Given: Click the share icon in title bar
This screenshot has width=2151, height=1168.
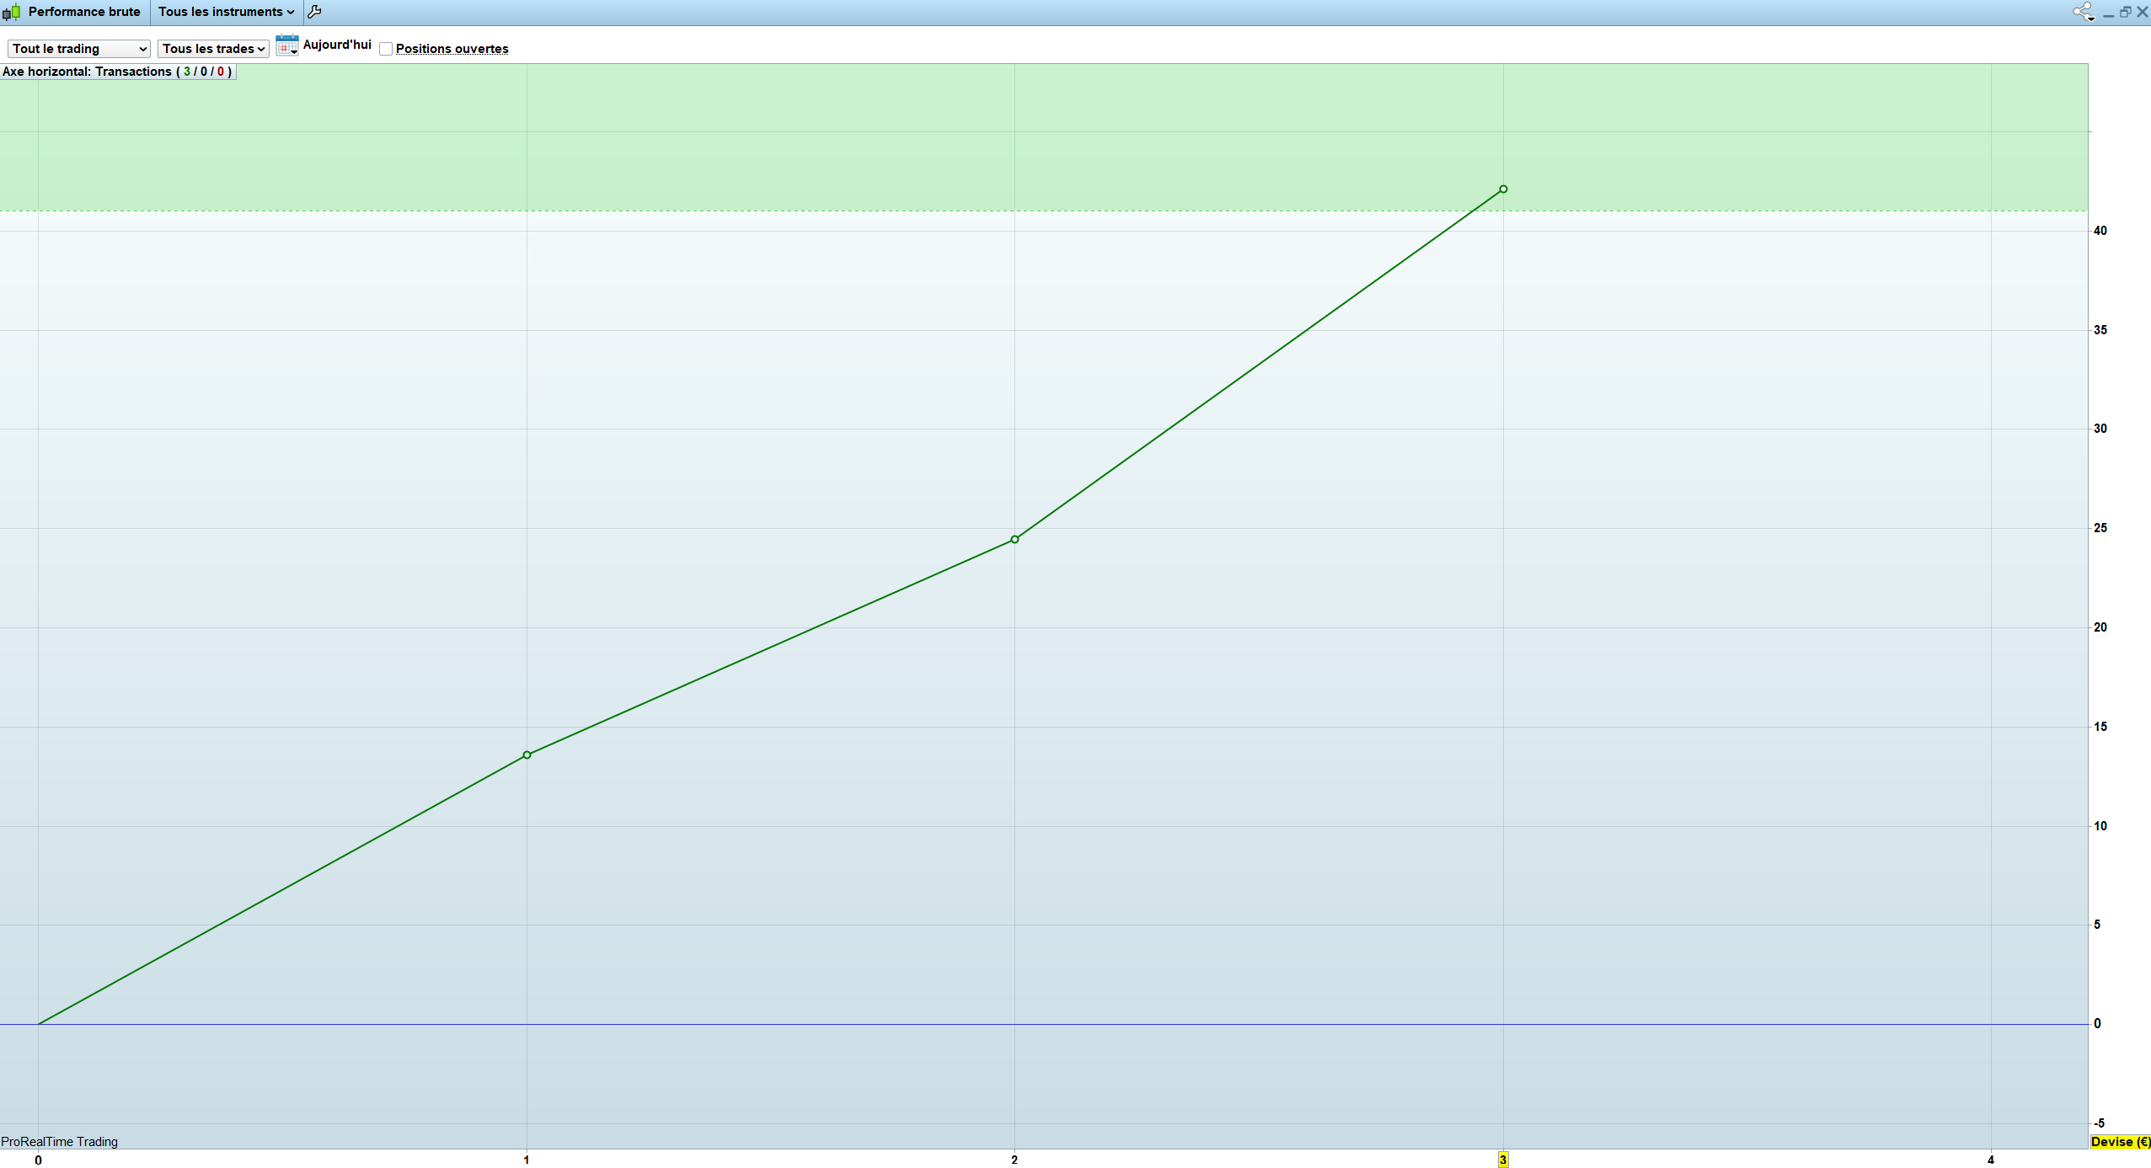Looking at the screenshot, I should point(2082,12).
